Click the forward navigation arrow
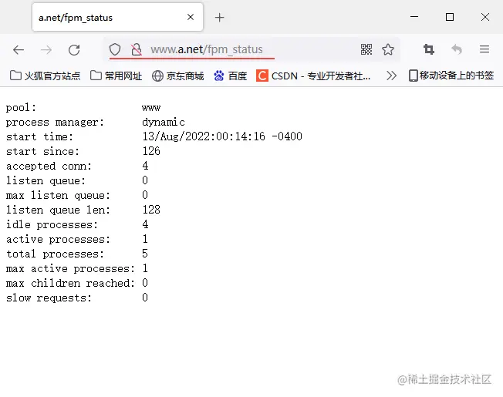This screenshot has width=503, height=397. [x=46, y=50]
